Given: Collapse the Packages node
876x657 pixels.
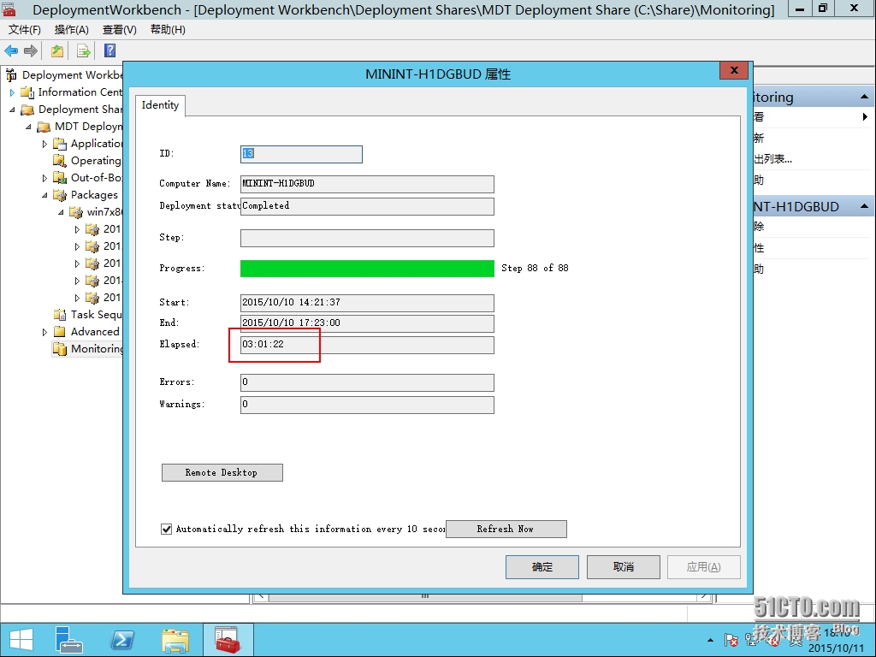Looking at the screenshot, I should click(x=44, y=195).
